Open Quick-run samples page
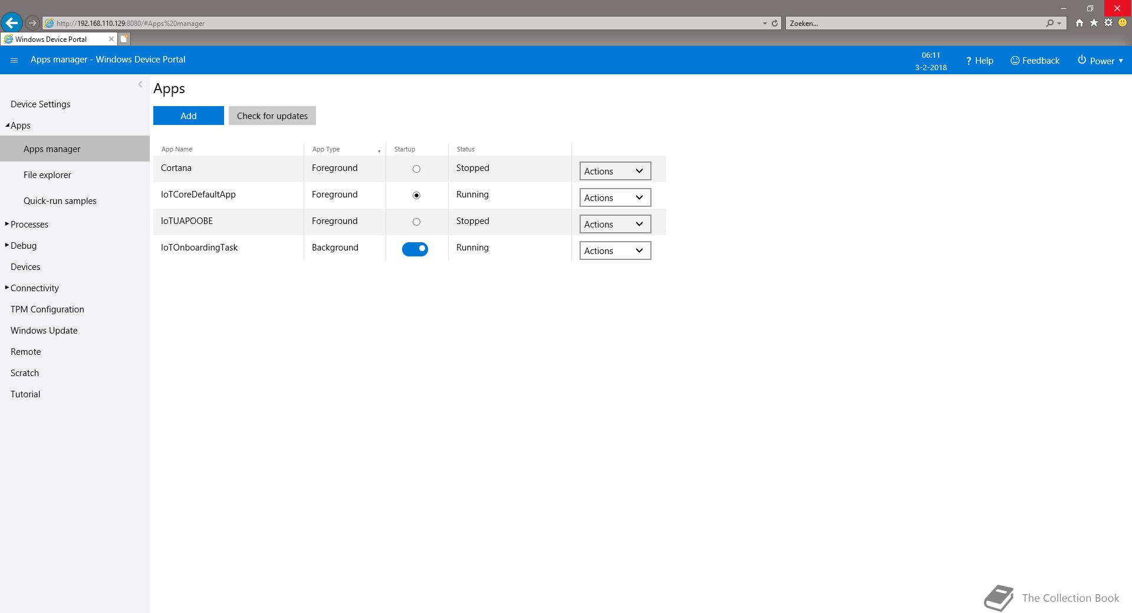This screenshot has height=613, width=1132. coord(60,201)
